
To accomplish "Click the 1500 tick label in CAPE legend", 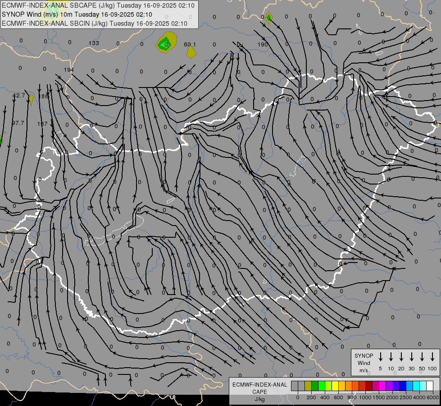I will click(x=378, y=397).
